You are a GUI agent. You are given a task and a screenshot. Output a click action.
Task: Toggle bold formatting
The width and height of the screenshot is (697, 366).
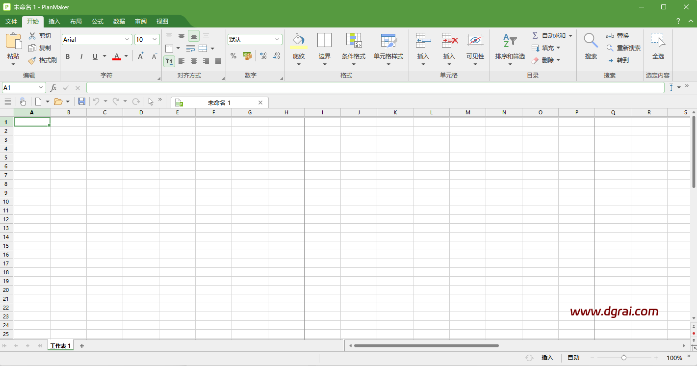pyautogui.click(x=68, y=56)
